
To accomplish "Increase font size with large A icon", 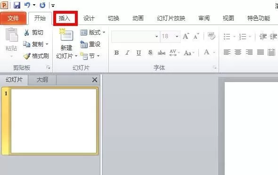I will click(186, 36).
